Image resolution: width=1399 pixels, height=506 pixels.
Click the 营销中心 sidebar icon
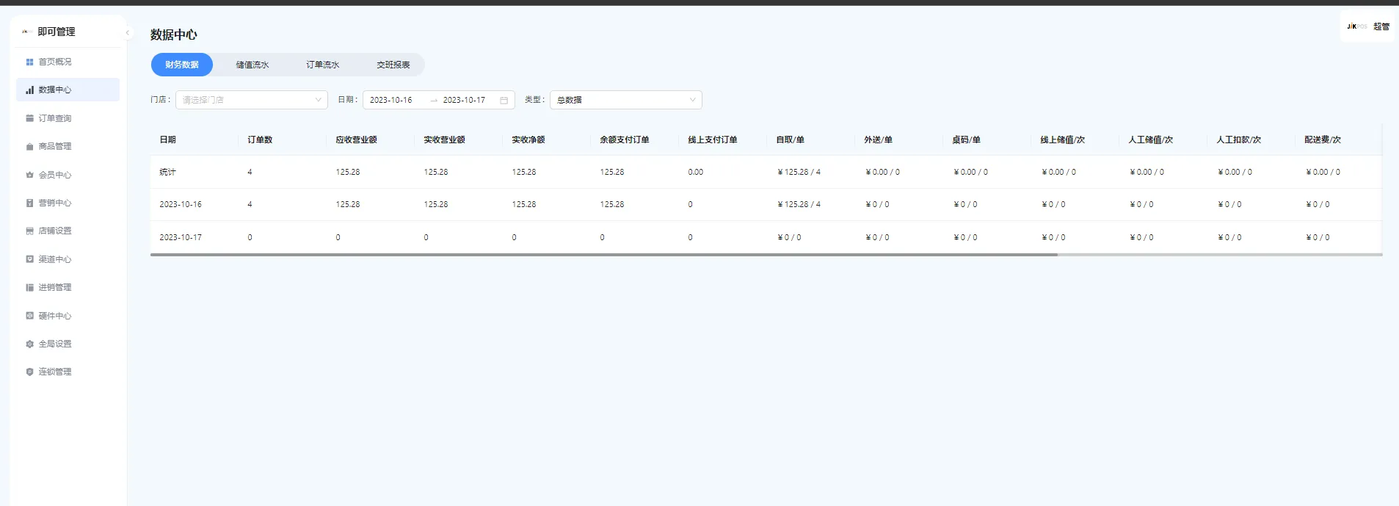[29, 203]
